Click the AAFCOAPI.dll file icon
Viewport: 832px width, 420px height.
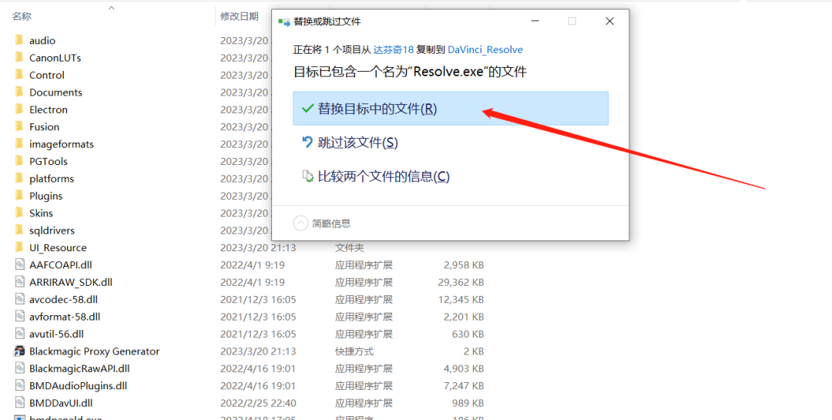[x=19, y=264]
